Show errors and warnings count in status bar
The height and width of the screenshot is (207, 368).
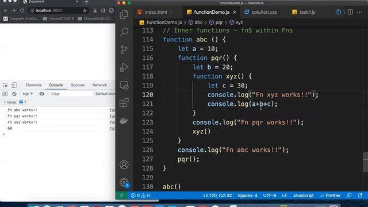pyautogui.click(x=140, y=195)
